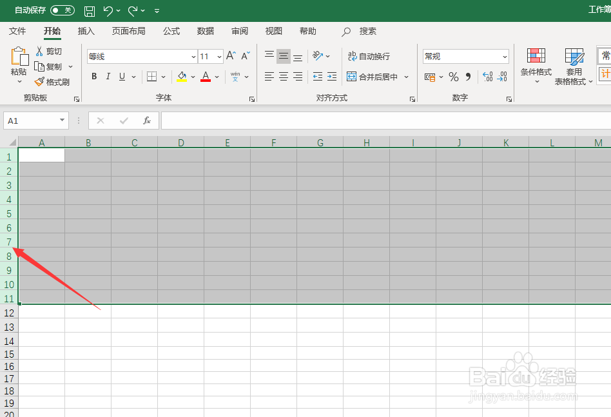Center text horizontally
This screenshot has width=611, height=417.
[284, 77]
